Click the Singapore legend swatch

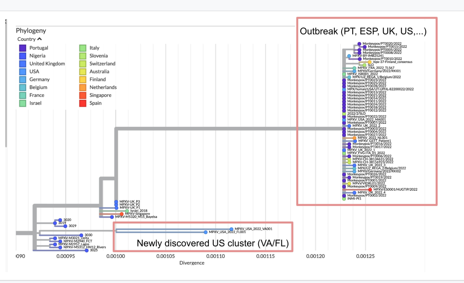point(83,95)
